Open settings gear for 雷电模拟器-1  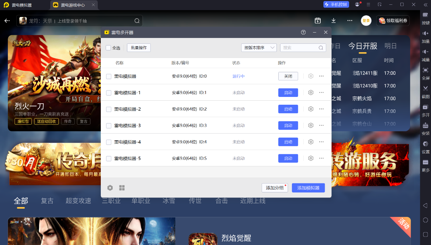311,93
